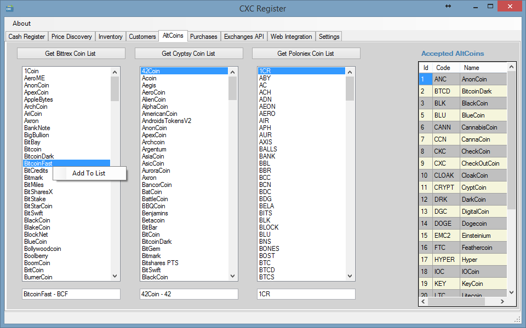Click the Poloniex list scrollbar thumb
The width and height of the screenshot is (526, 328).
click(x=350, y=89)
